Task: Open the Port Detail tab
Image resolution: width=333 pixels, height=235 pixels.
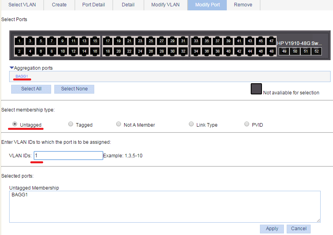Action: pos(94,5)
